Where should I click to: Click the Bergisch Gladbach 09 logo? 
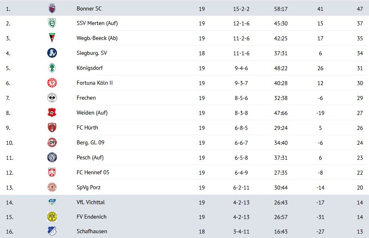pos(52,142)
